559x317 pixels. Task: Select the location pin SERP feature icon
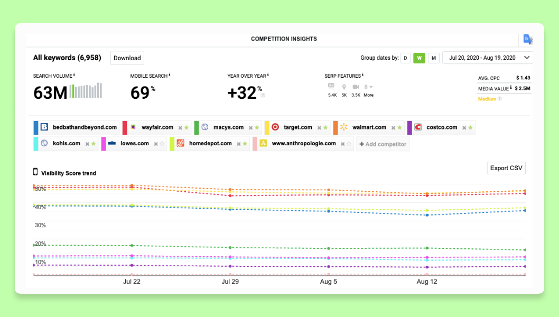tap(344, 87)
